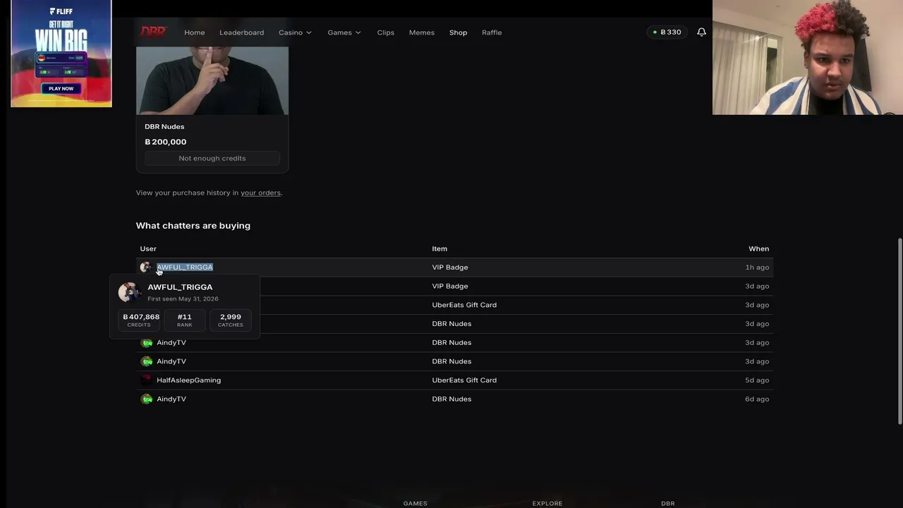Open the notifications bell

701,32
